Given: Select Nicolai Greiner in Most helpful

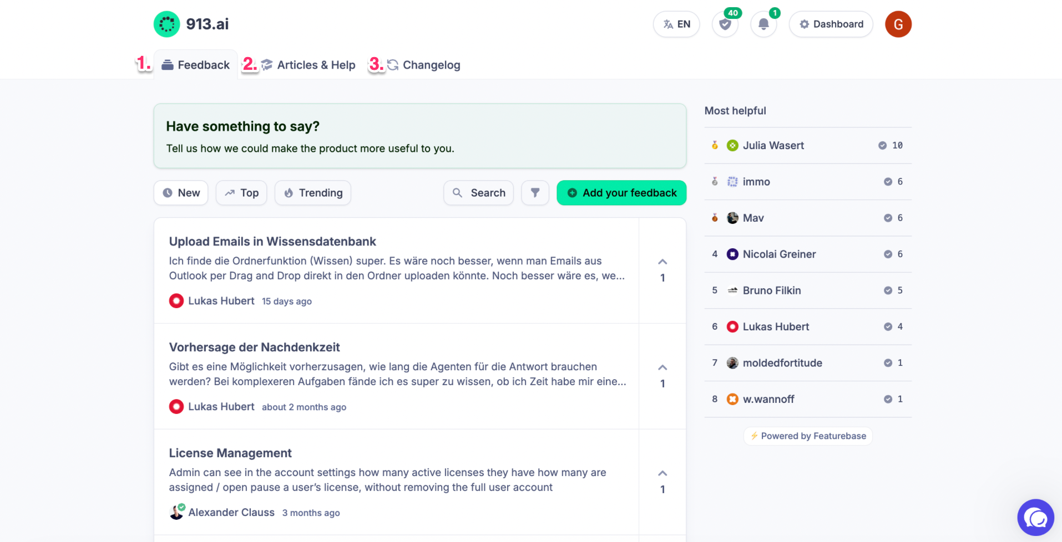Looking at the screenshot, I should click(x=808, y=254).
